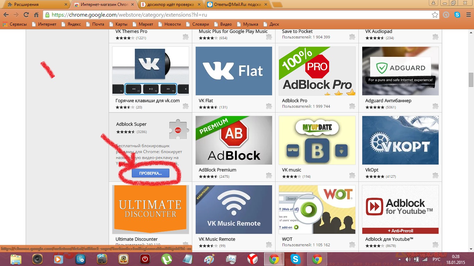Switch to the Ответы@Mail.Ru tab
474x266 pixels.
(237, 5)
